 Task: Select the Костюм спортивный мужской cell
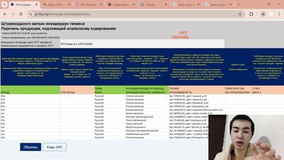click(x=147, y=130)
